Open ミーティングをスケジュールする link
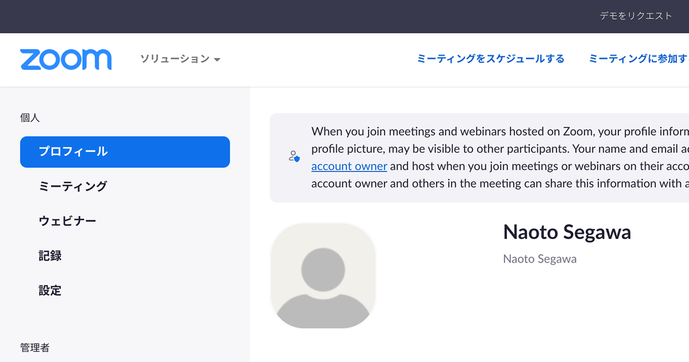Viewport: 689px width, 362px height. (491, 59)
